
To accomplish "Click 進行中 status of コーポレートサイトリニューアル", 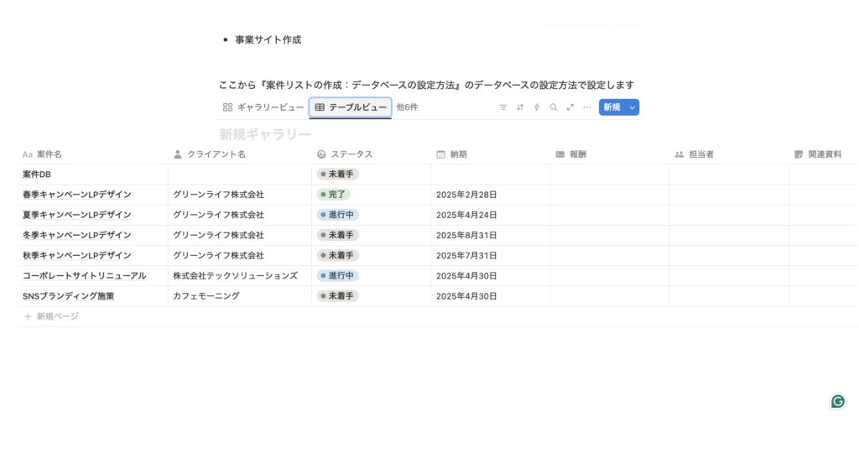I will click(338, 275).
